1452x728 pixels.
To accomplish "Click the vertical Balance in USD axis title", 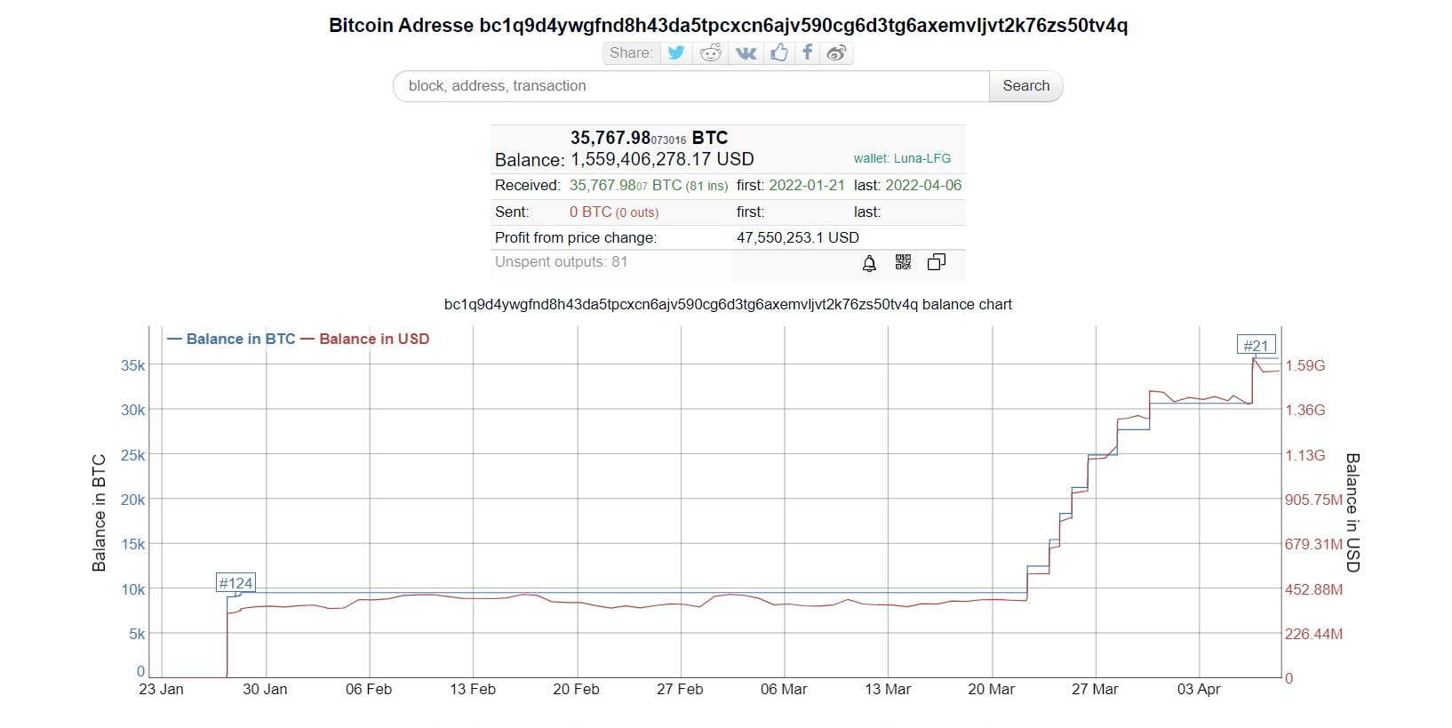I will tap(1352, 513).
